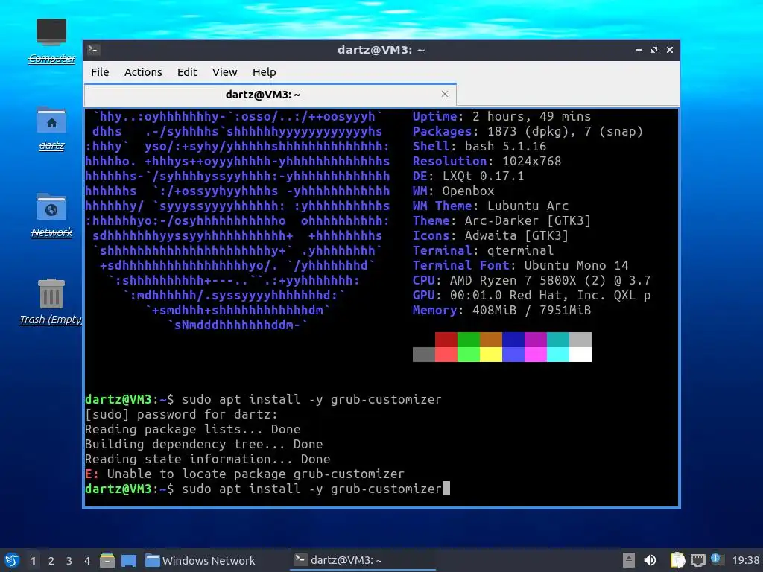Open the network connection tray icon
The width and height of the screenshot is (763, 572).
698,560
